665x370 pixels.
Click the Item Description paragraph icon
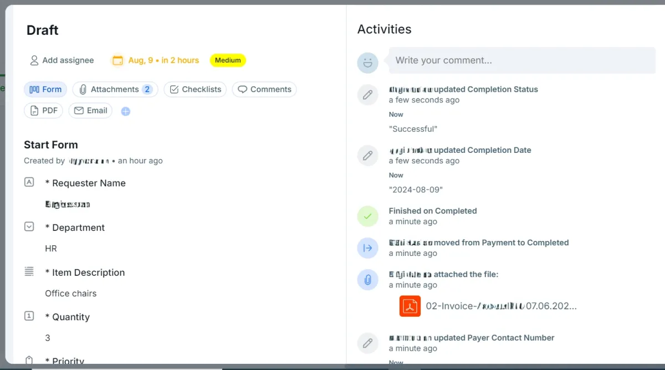tap(29, 271)
